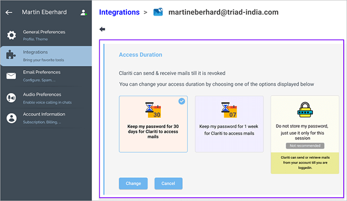Click 'Clariti can send & receive mails' text
347x201 pixels.
point(172,73)
